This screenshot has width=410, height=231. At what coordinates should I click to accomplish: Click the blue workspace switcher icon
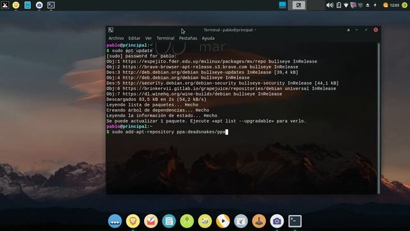click(283, 5)
